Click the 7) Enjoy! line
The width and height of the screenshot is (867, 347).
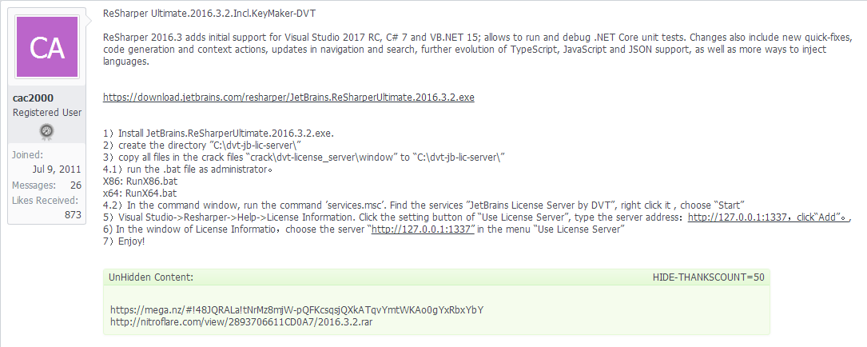coord(124,241)
